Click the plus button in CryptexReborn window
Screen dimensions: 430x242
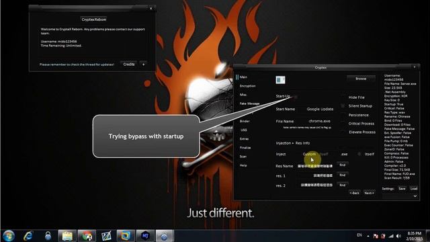tap(143, 65)
